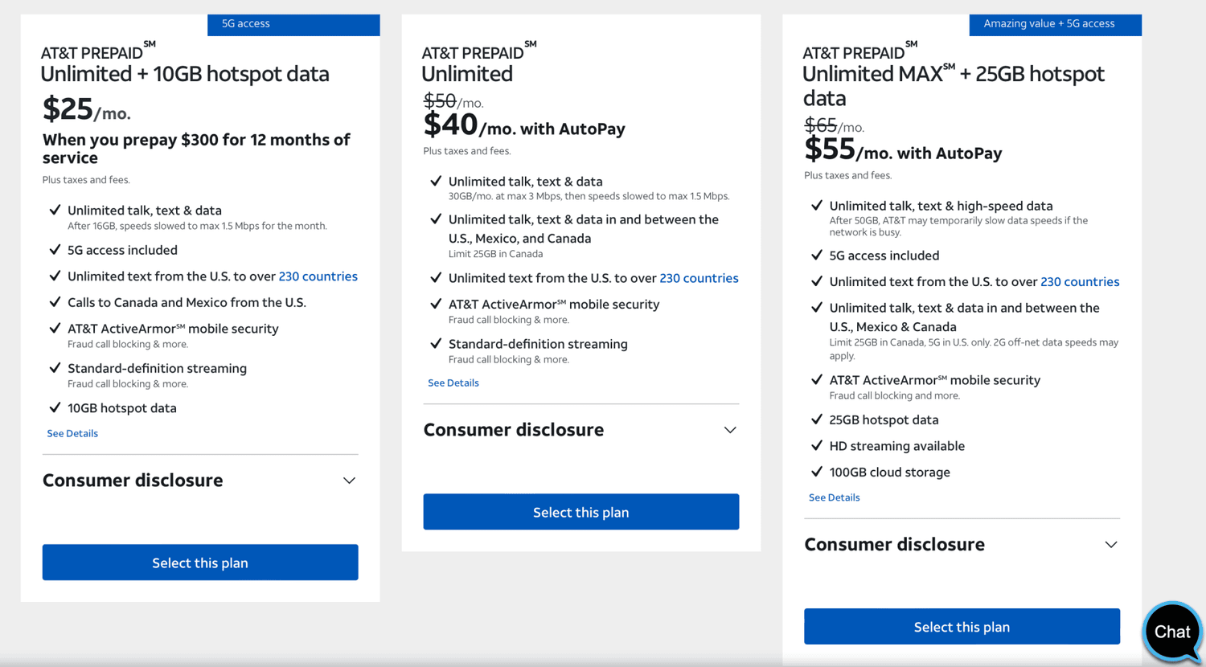Click AT&T ActiveArmor mobile security in $40 plan

click(x=554, y=305)
